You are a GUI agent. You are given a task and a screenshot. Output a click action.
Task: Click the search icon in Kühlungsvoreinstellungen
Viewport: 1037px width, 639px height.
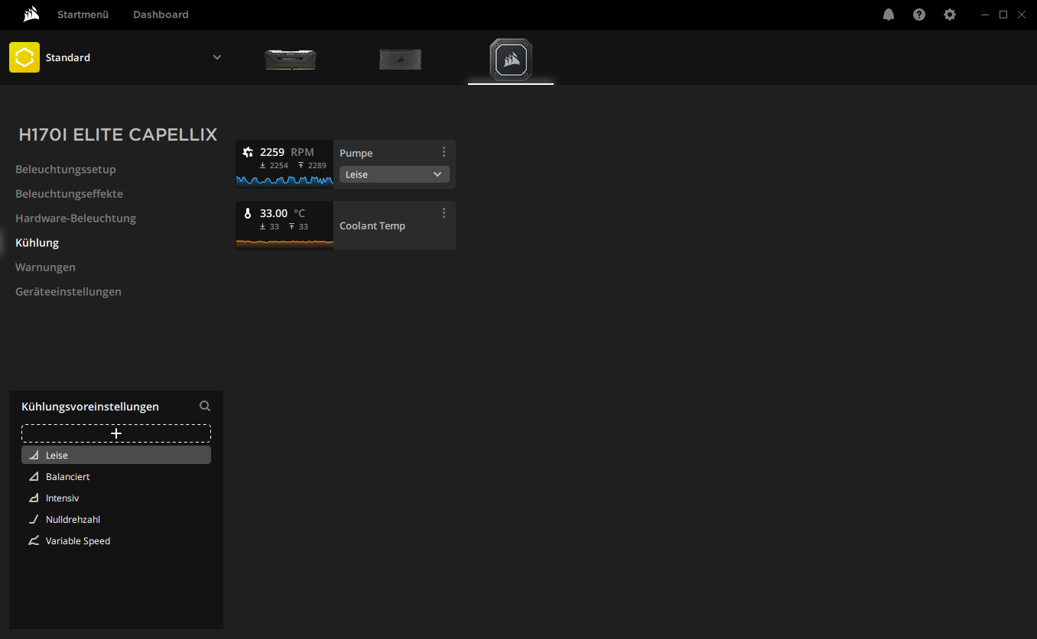[x=205, y=407]
